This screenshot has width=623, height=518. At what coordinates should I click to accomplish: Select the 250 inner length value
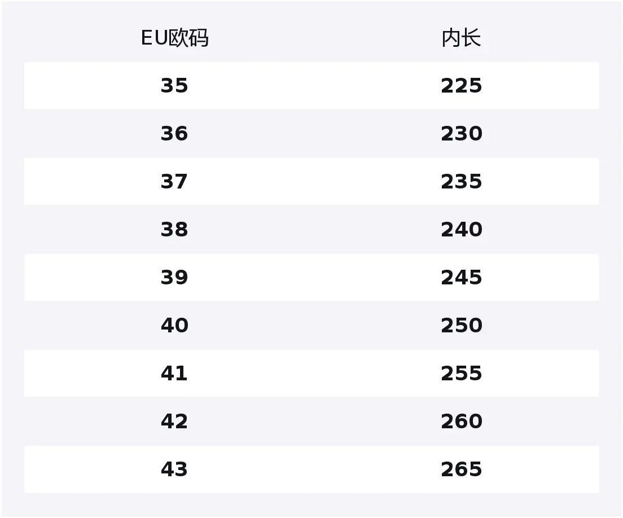(461, 326)
